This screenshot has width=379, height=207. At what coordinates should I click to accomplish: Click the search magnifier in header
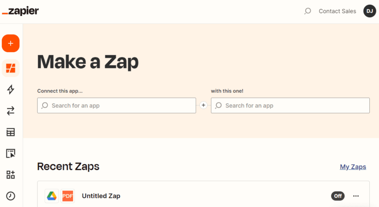pyautogui.click(x=307, y=11)
